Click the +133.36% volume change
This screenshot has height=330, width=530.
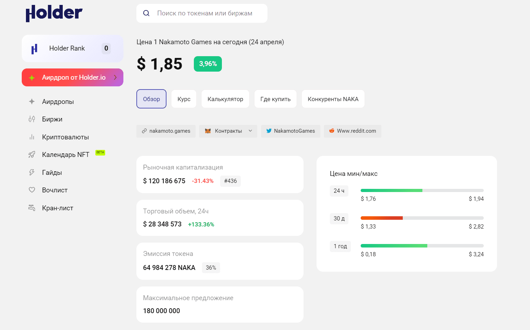(x=201, y=224)
